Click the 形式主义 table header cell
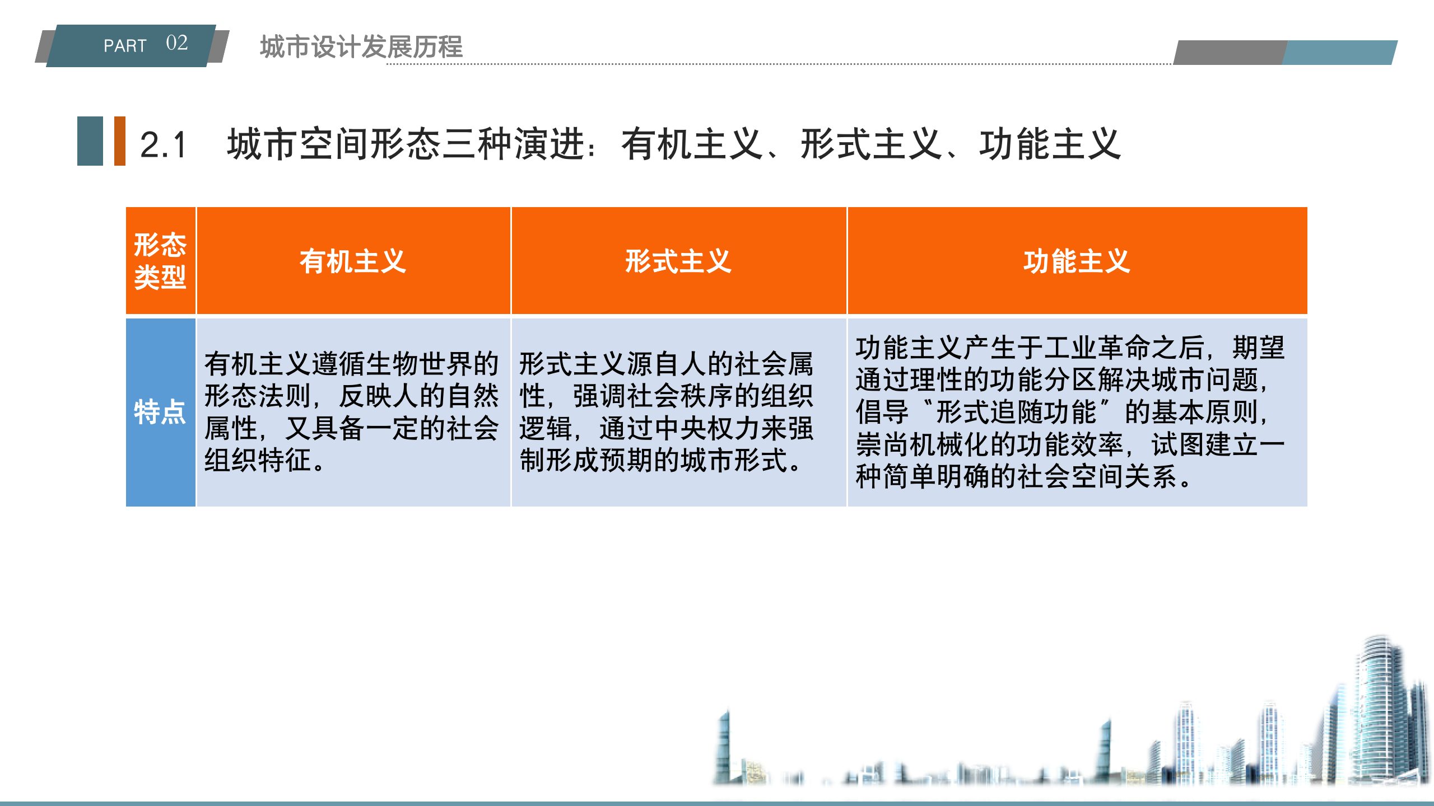Screen dimensions: 1434x806 click(678, 261)
